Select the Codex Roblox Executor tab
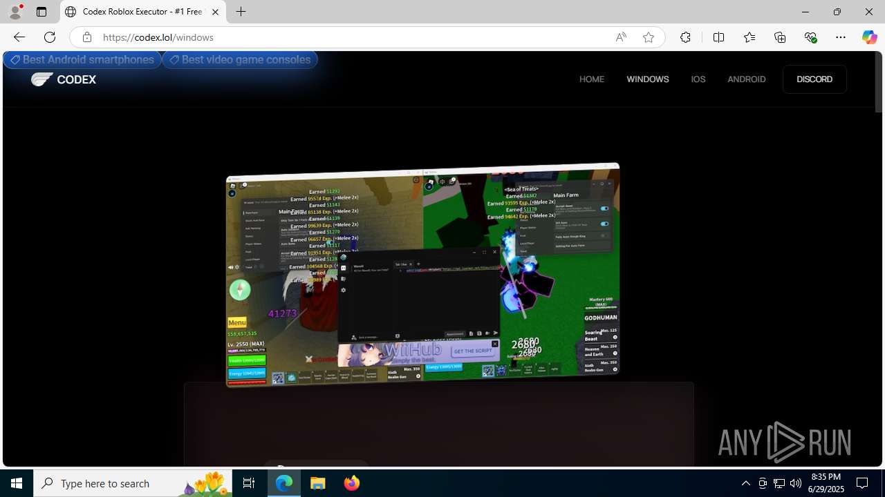885x497 pixels. (x=142, y=12)
